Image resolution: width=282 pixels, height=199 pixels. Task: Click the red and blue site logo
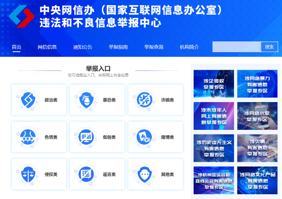[x=22, y=16]
